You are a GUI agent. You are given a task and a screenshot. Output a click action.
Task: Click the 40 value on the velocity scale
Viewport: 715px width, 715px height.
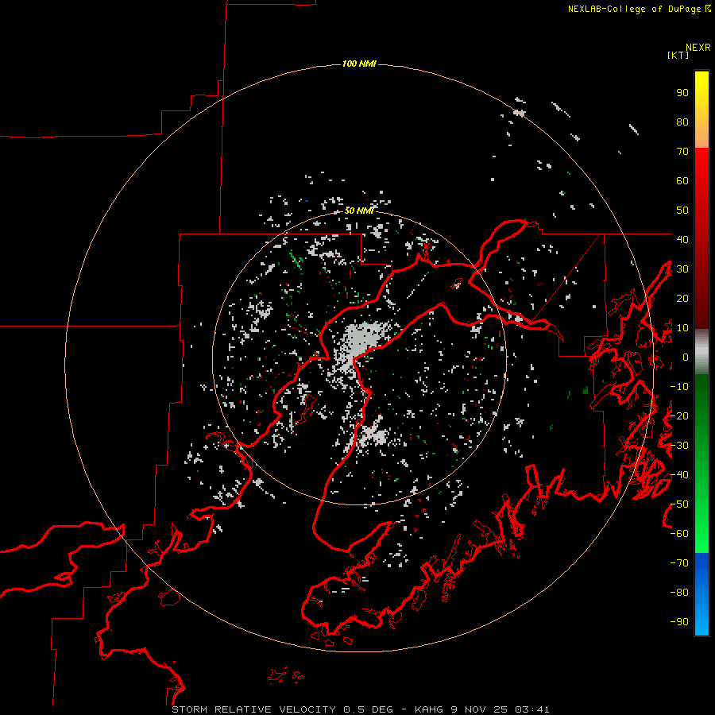tap(682, 240)
